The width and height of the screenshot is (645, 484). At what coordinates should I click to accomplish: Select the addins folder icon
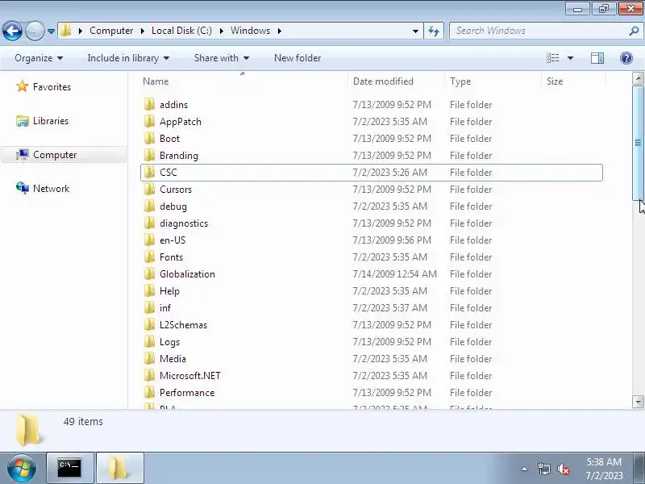(x=150, y=105)
